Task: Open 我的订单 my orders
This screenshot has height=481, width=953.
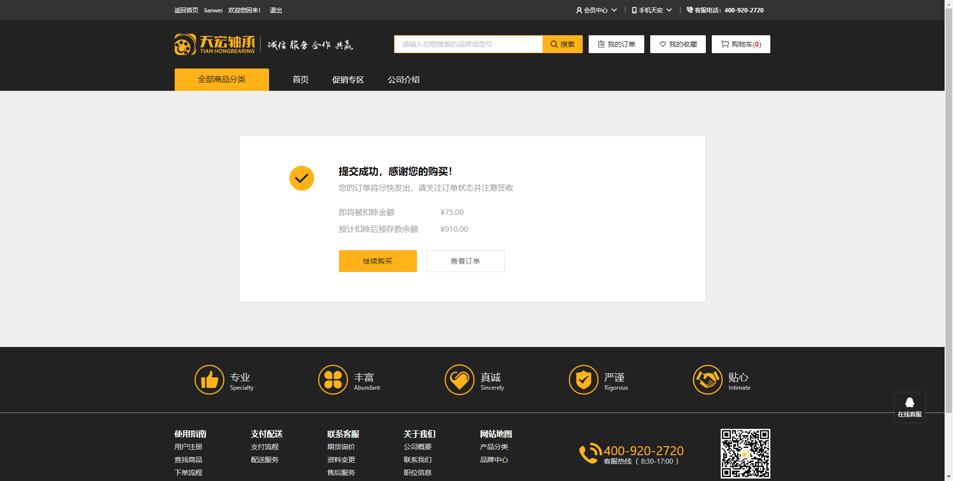Action: (x=616, y=44)
